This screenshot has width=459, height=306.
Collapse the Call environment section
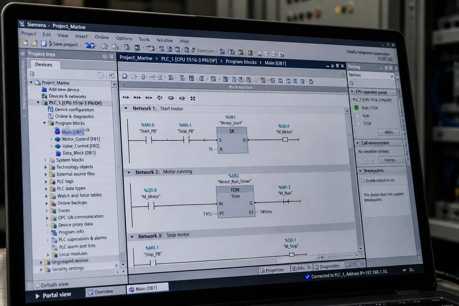click(x=357, y=143)
